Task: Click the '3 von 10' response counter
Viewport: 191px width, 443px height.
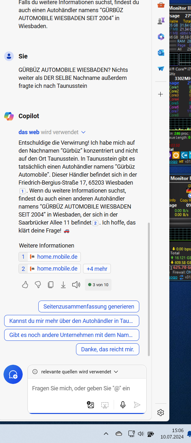Action: pyautogui.click(x=98, y=285)
